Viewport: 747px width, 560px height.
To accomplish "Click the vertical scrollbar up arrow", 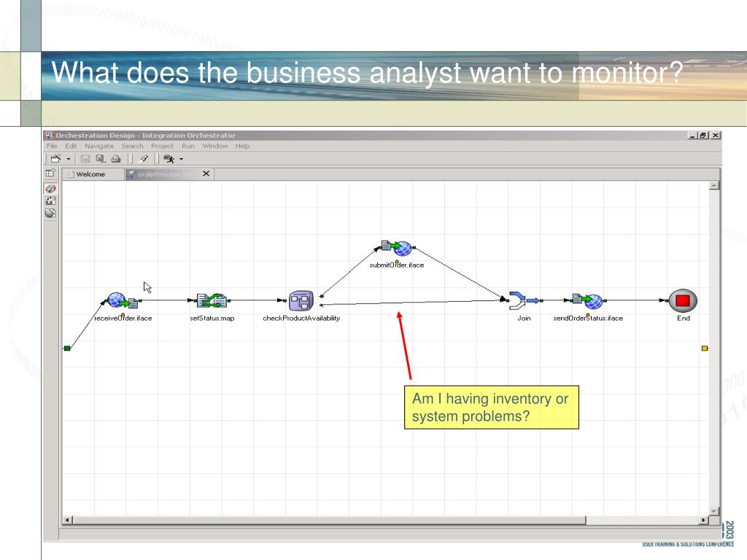I will coord(713,185).
